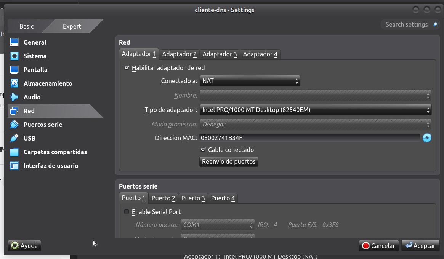This screenshot has height=259, width=444.
Task: Open the Número puerto COM1 dropdown
Action: (x=217, y=225)
